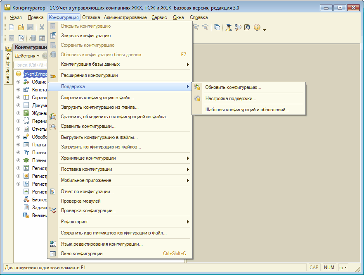364x275 pixels.
Task: Open the Конфигурация vertical side tab
Action: click(8, 65)
